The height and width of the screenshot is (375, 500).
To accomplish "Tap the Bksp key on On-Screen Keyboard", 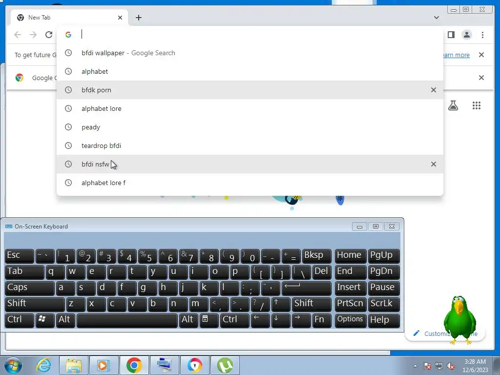I will point(316,256).
